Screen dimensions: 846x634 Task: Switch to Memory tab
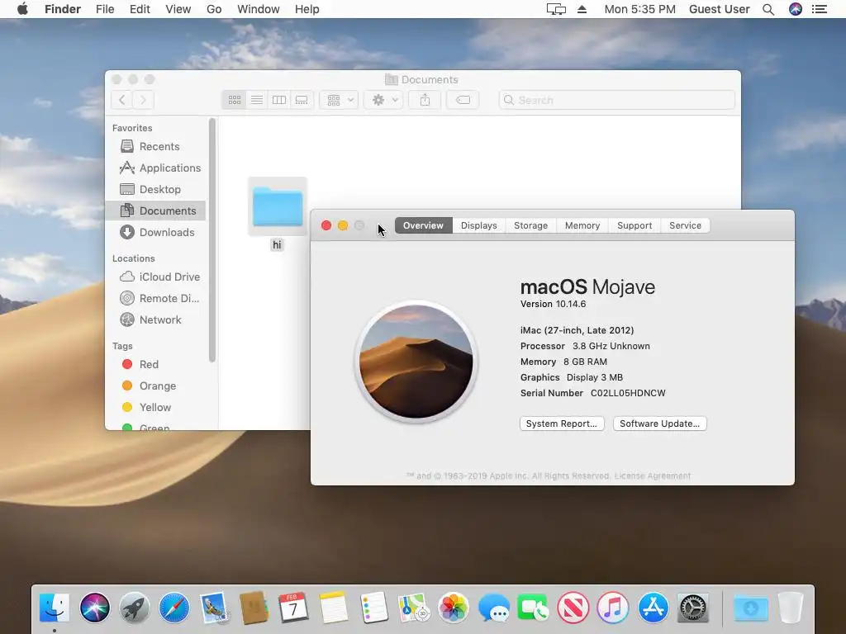tap(582, 226)
